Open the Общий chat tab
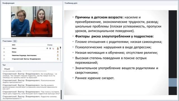 7,69
